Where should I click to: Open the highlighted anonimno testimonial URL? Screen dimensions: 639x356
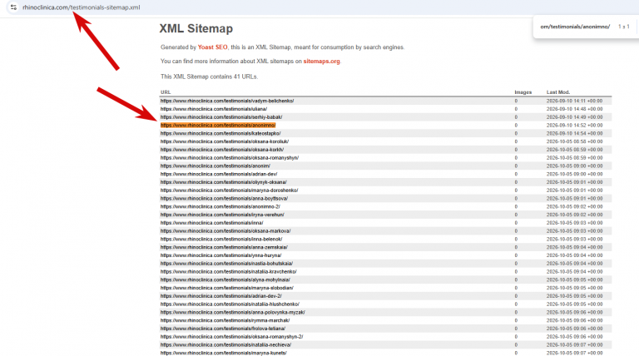click(x=218, y=125)
